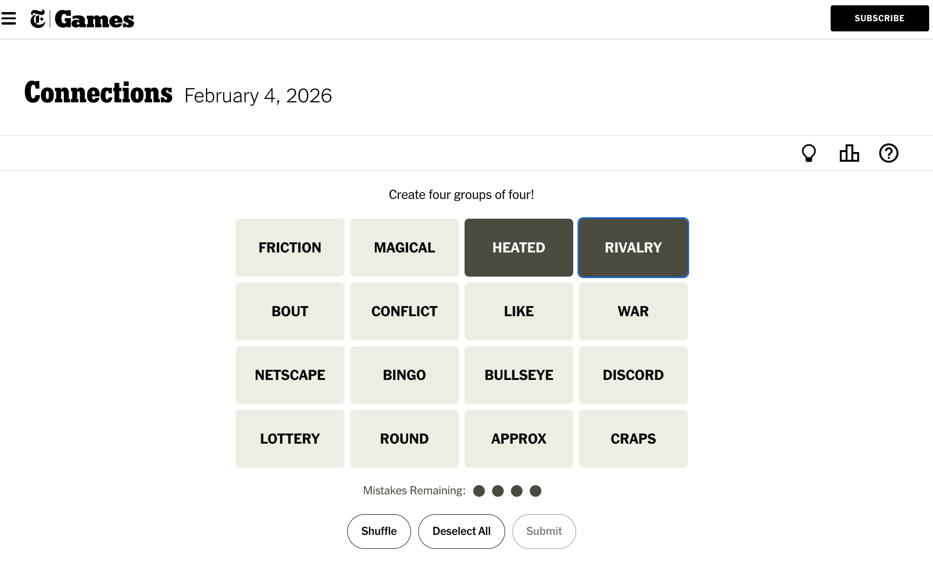Open the help question mark icon
Screen dimensions: 933x588
click(x=888, y=153)
